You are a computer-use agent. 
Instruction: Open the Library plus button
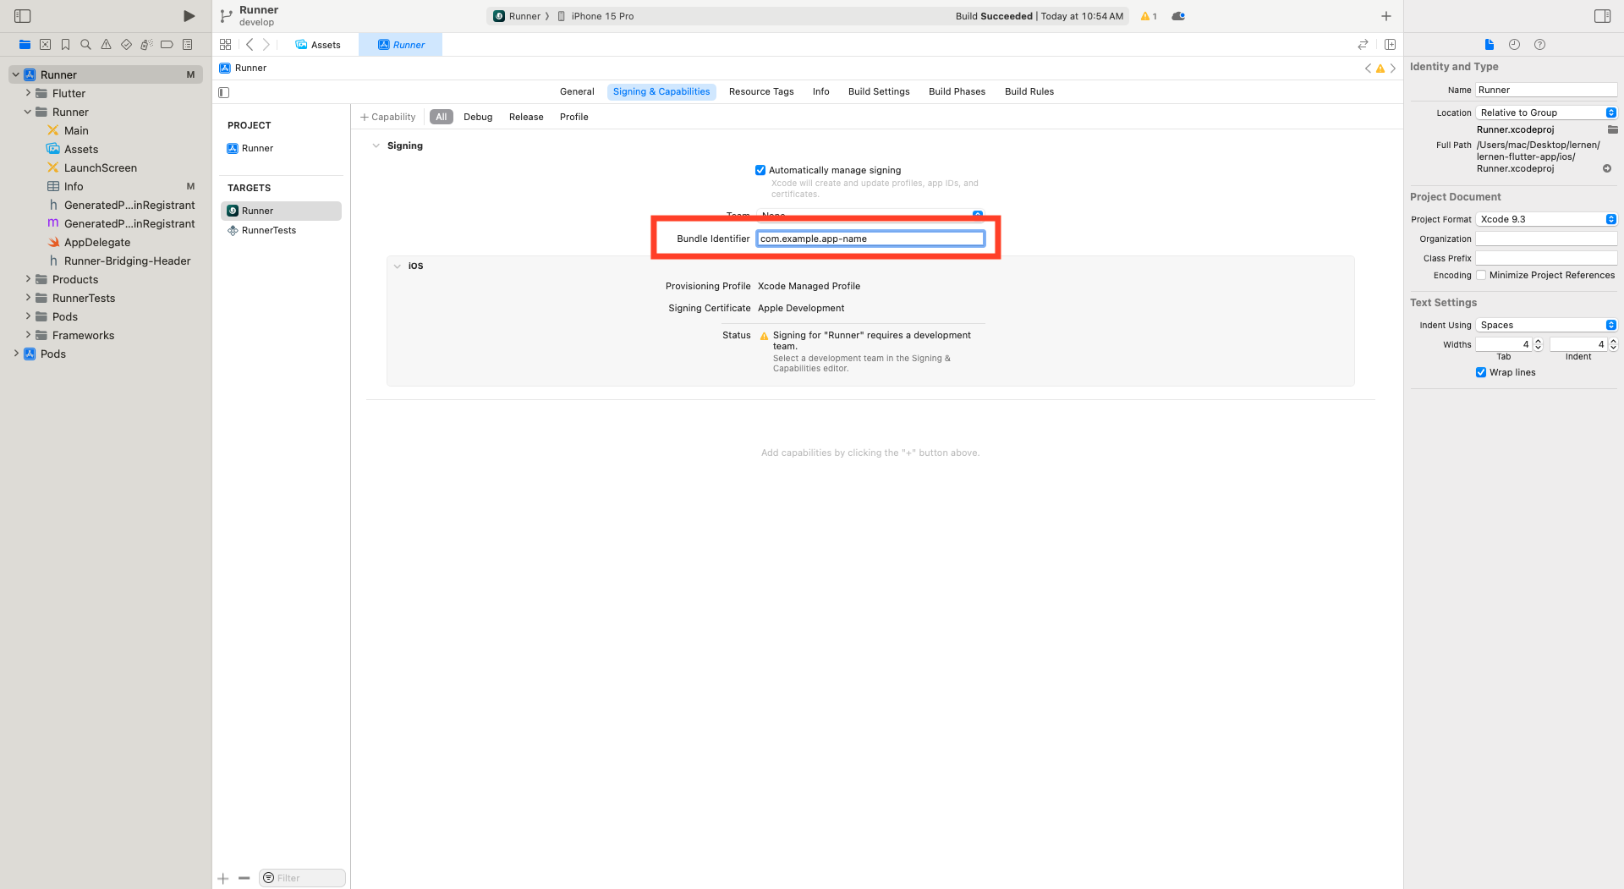pos(1386,16)
